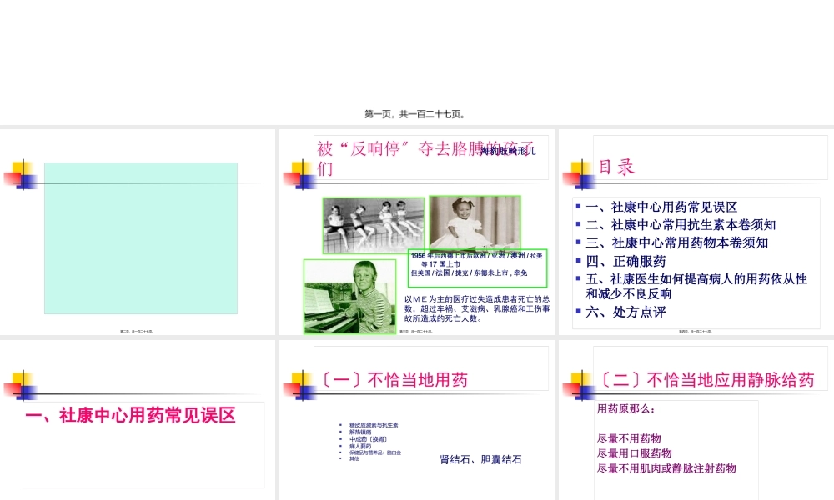Click the page number text 第一页，共一百二十七页
Screen dimensions: 834x500
(414, 112)
